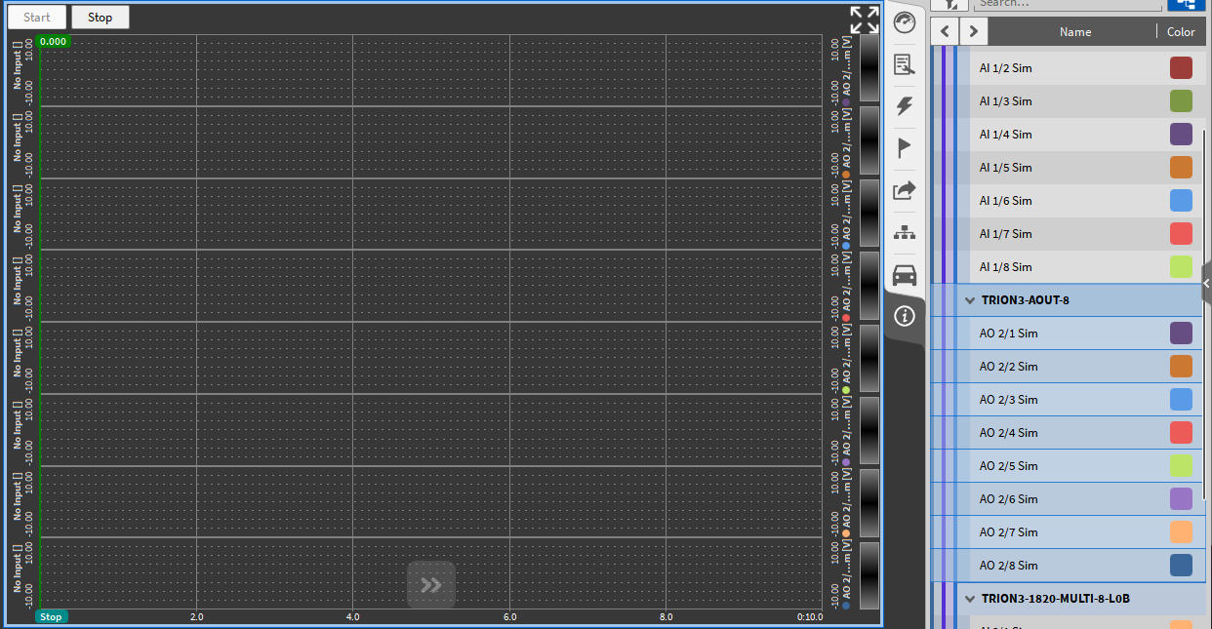Open the gauge instruments panel icon

[905, 23]
